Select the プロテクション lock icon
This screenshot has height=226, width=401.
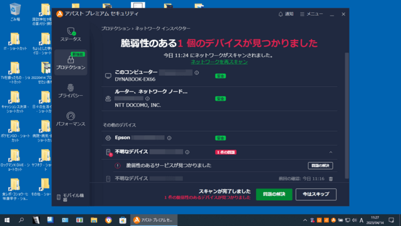71,59
